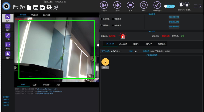Select the 加工记录 tab
204x112 pixels.
pos(123,44)
